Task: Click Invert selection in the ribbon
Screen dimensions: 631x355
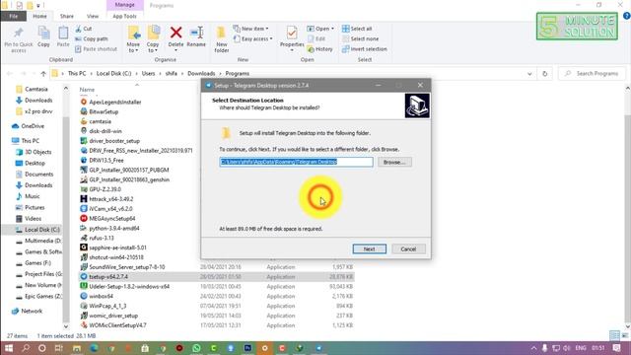Action: point(365,49)
